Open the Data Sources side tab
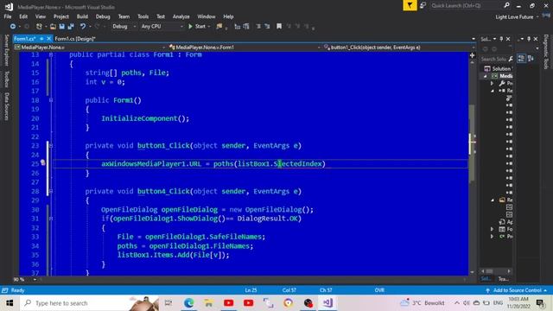This screenshot has width=553, height=311. click(x=6, y=106)
